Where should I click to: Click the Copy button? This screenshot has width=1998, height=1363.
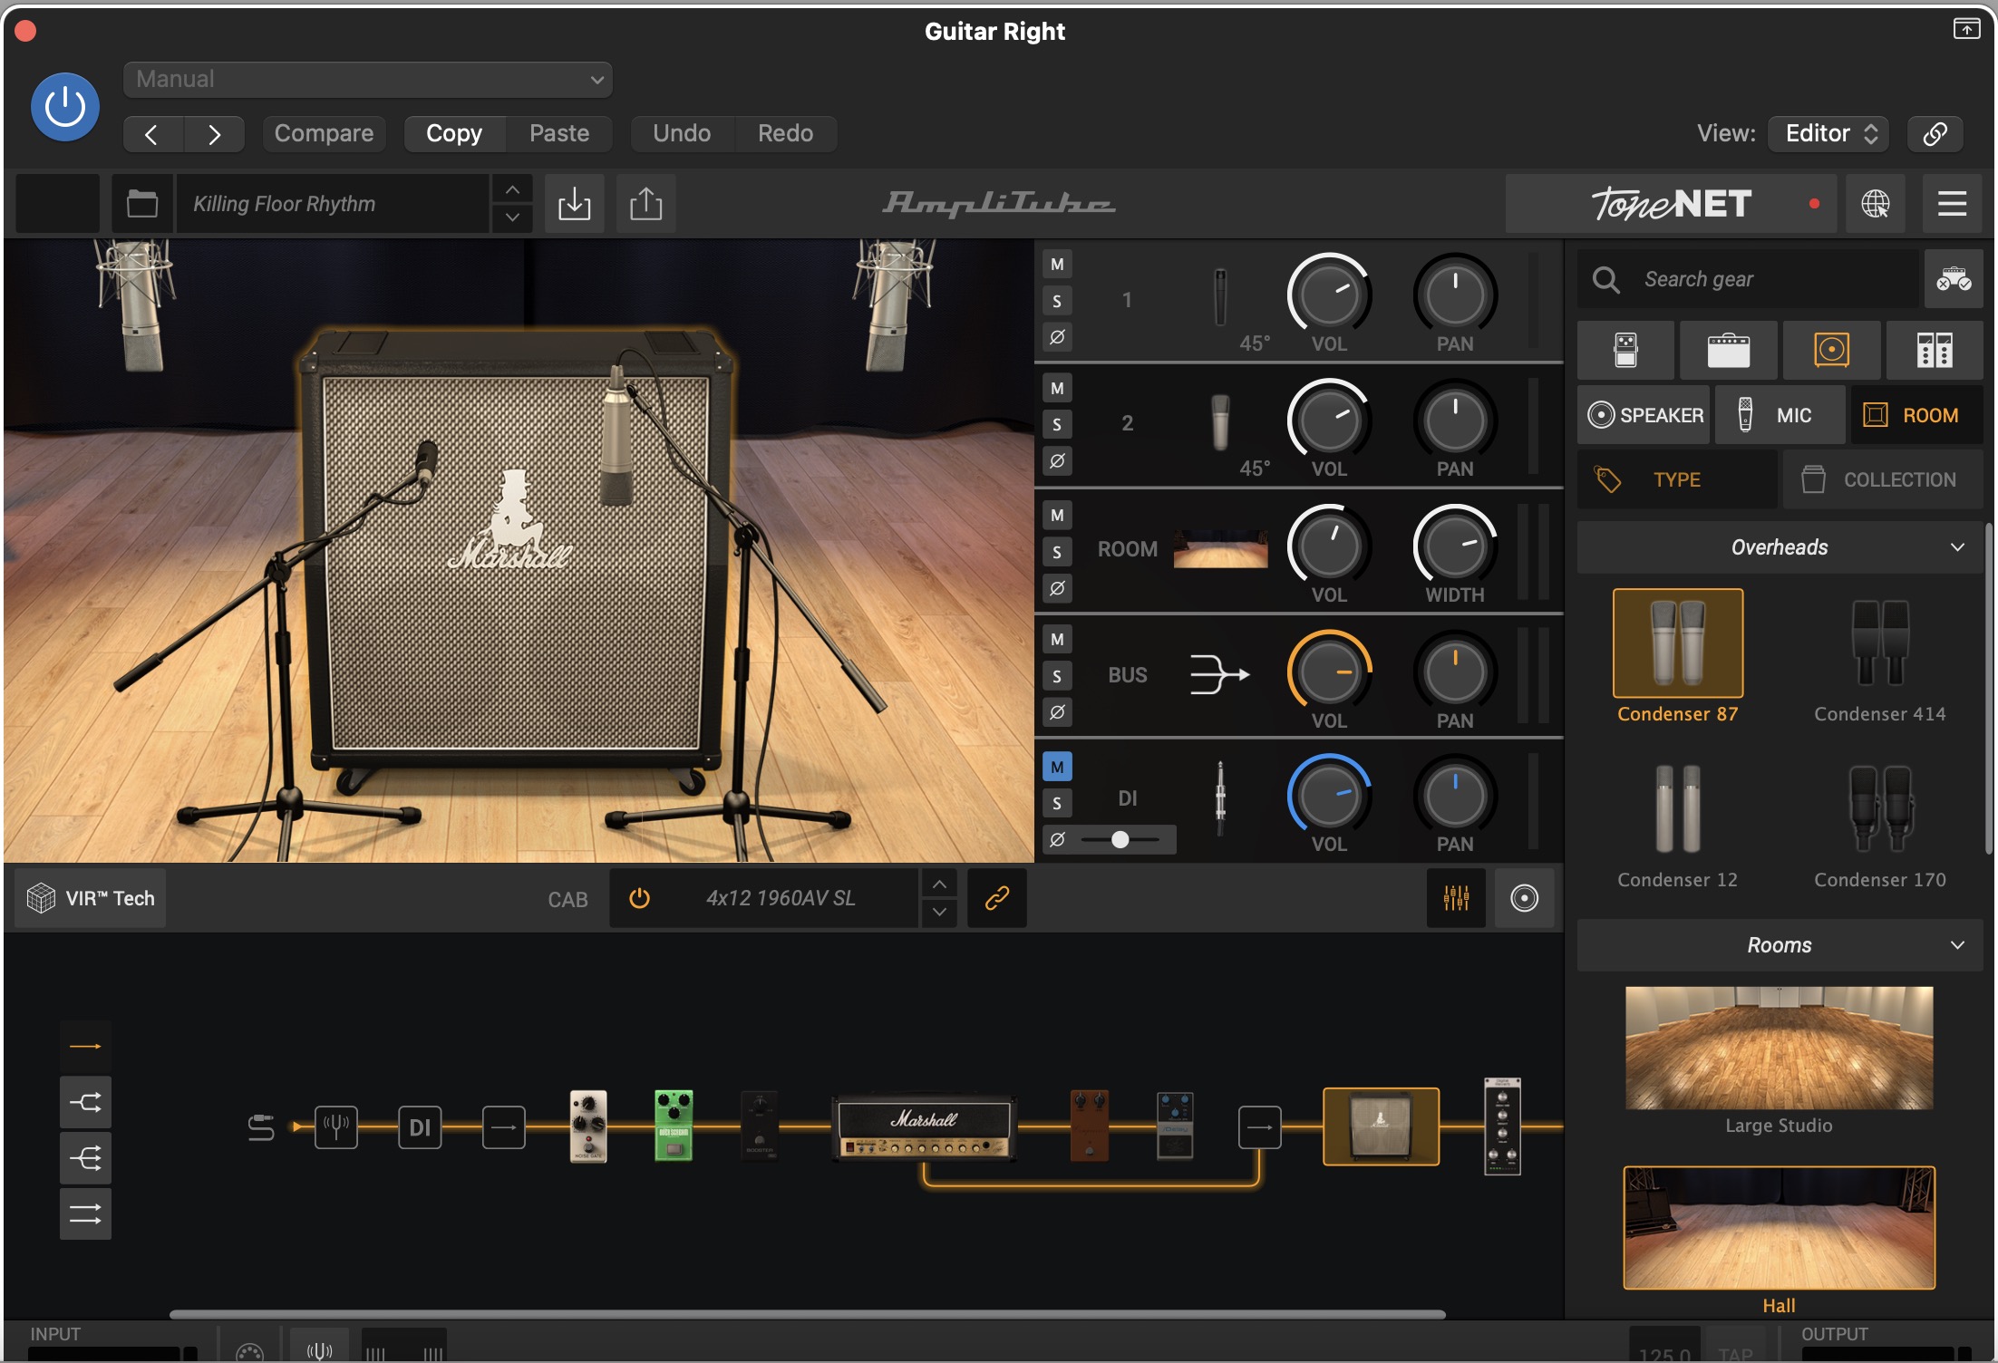(x=454, y=134)
